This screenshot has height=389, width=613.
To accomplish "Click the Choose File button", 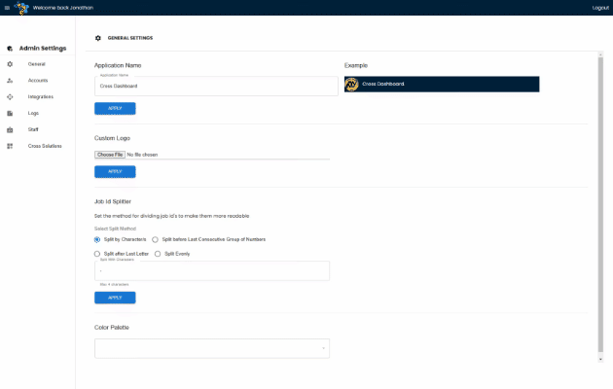I will click(x=110, y=155).
